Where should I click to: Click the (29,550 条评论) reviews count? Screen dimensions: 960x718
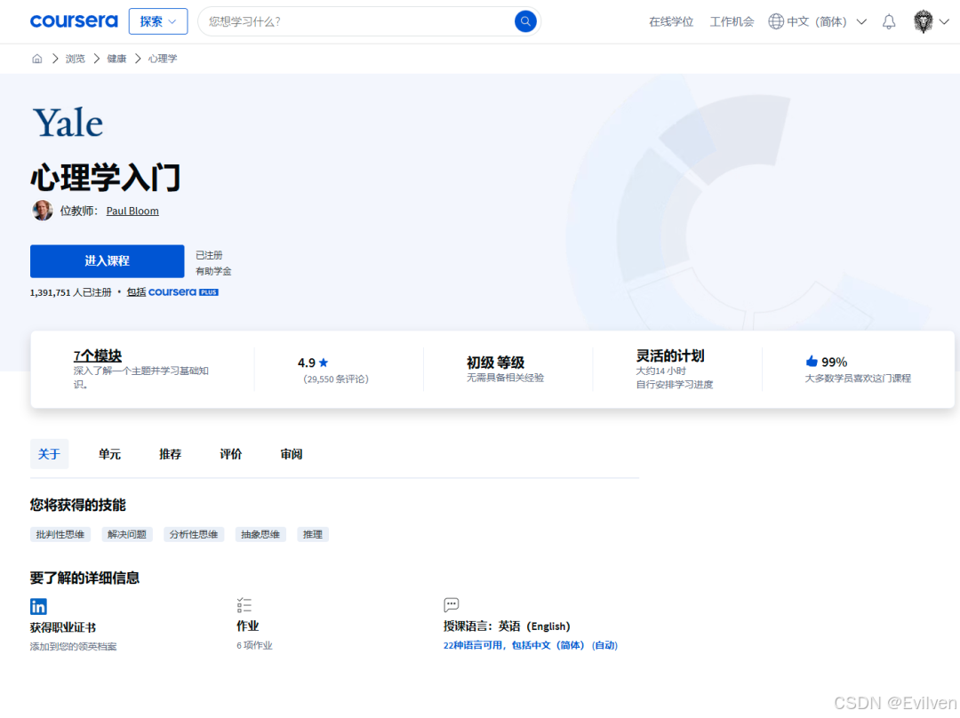pos(335,379)
